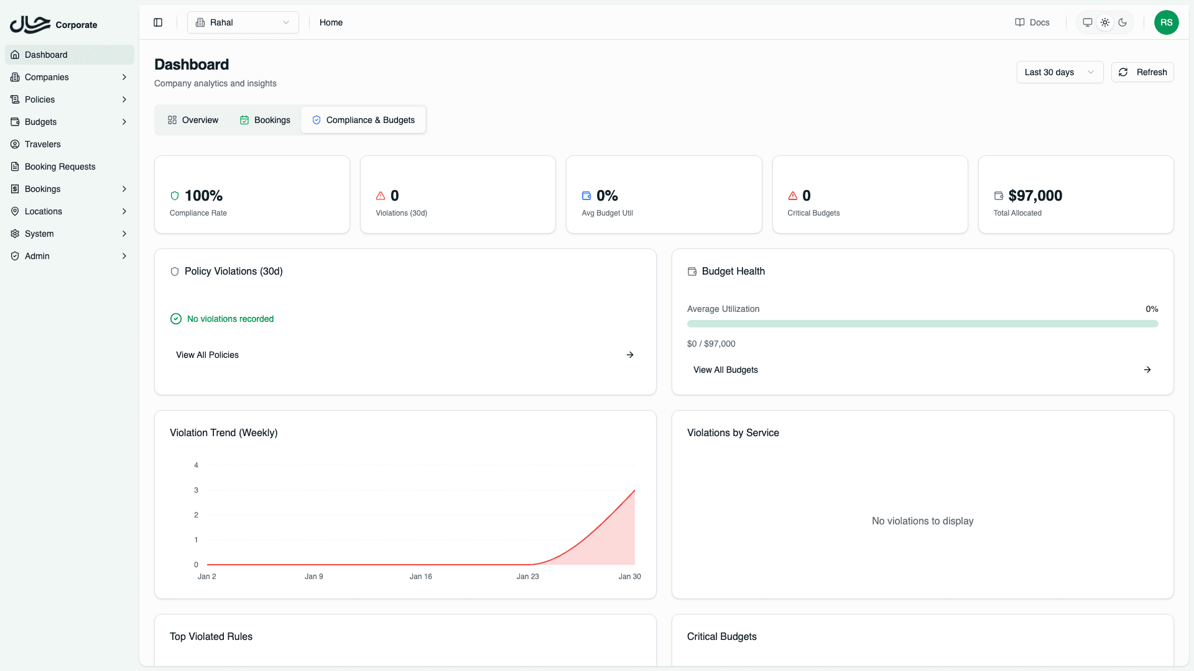Toggle the sidebar collapse icon
This screenshot has height=671, width=1194.
coord(158,22)
